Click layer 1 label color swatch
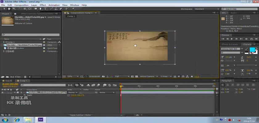 click(x=18, y=93)
